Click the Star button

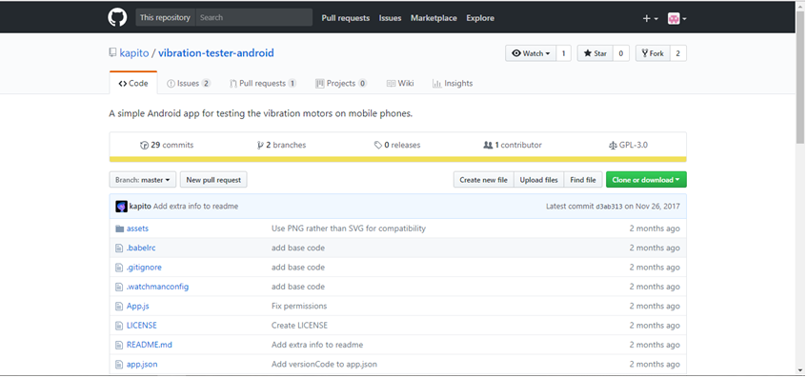pyautogui.click(x=595, y=53)
